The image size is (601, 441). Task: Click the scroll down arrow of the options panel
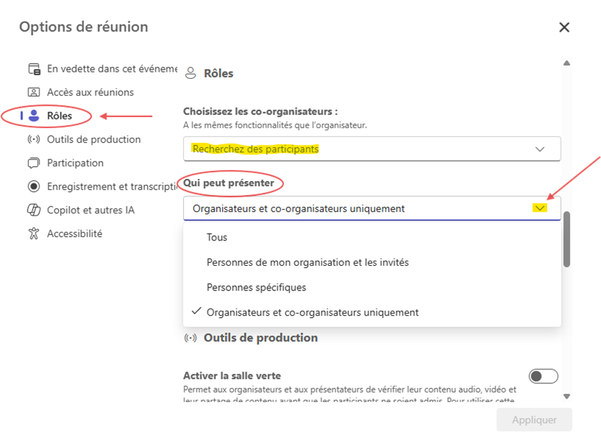click(567, 397)
